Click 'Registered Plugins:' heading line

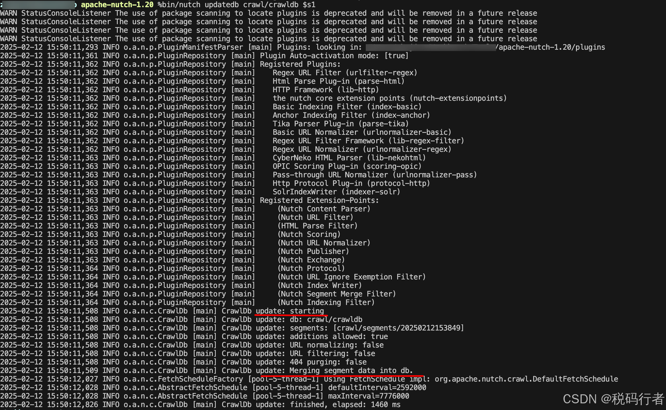(x=300, y=64)
